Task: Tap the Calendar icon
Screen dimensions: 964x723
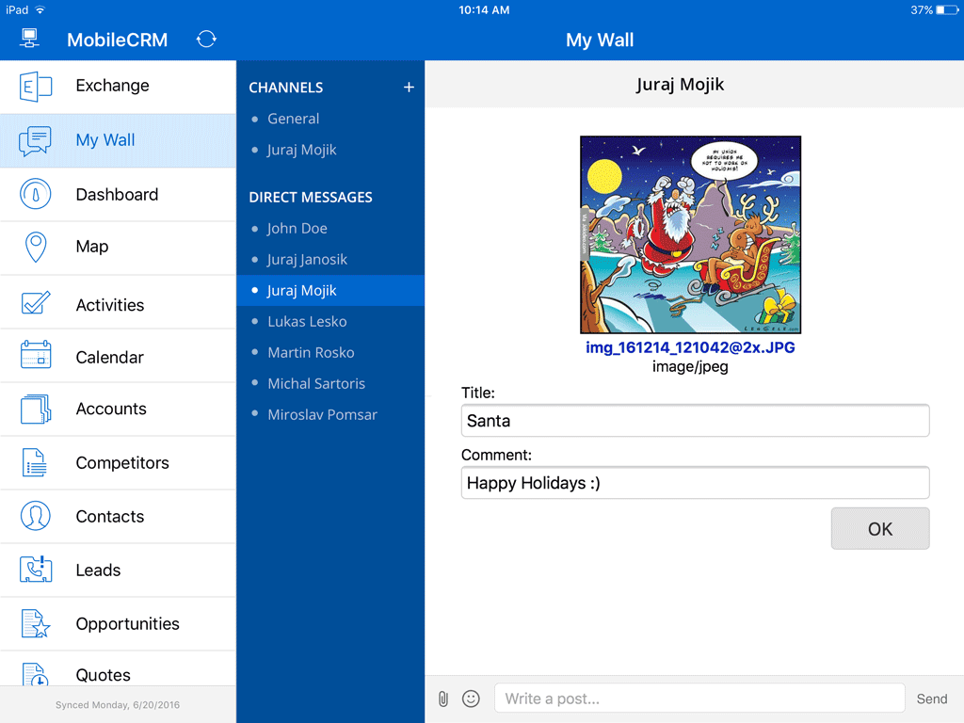Action: click(x=35, y=357)
